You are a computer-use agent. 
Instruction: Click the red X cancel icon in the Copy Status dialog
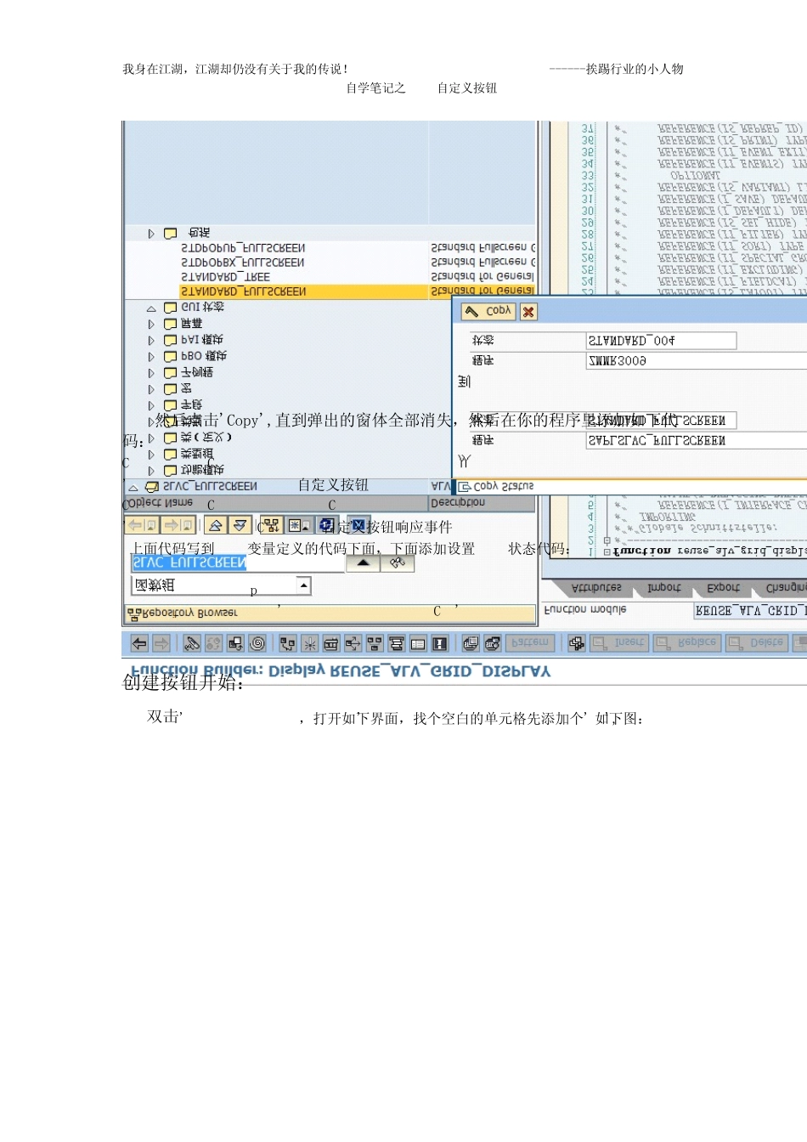(x=528, y=312)
